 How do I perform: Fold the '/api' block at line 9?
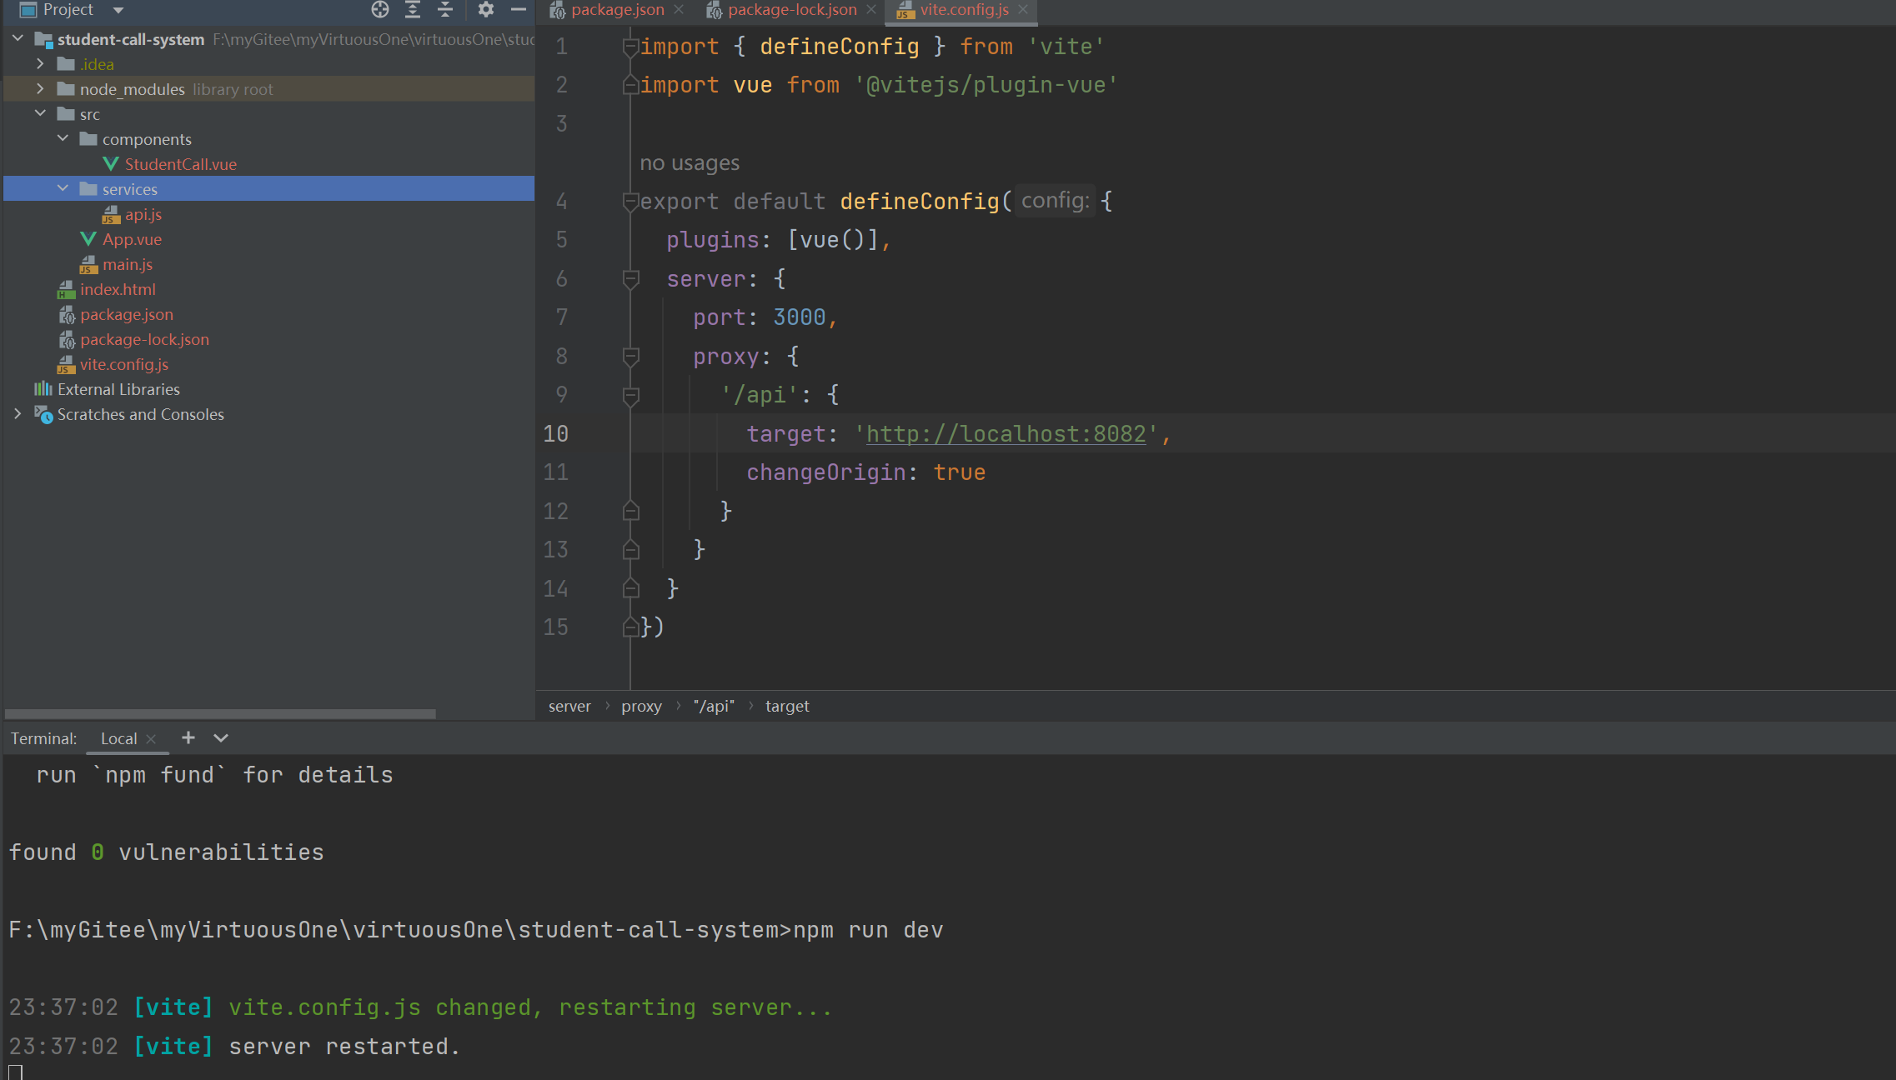tap(631, 395)
